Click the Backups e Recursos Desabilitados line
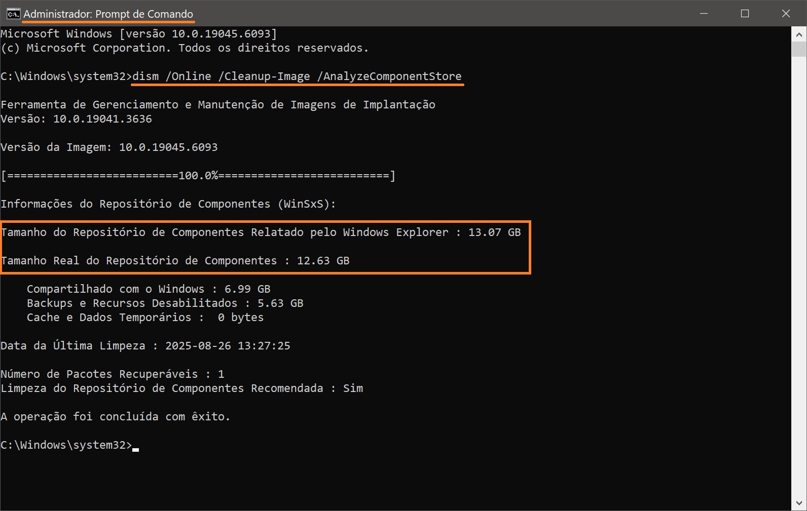 coord(165,303)
